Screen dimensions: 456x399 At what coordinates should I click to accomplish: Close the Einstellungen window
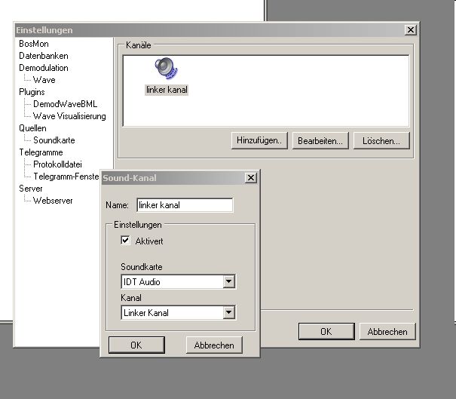pos(410,30)
